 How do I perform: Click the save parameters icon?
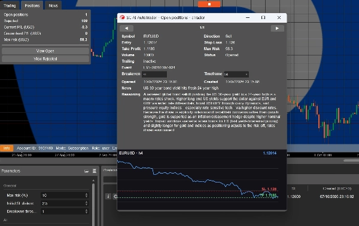coord(95,171)
